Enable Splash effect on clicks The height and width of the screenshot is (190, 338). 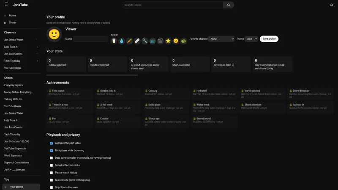coord(51,166)
